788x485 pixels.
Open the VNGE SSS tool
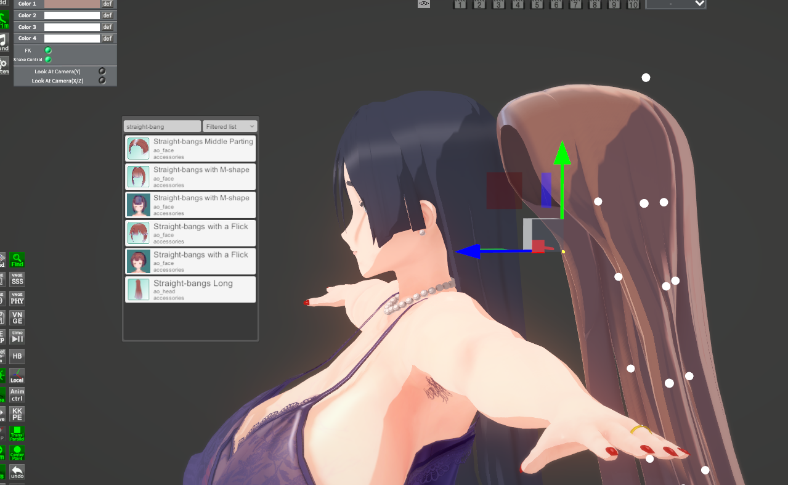click(x=17, y=279)
